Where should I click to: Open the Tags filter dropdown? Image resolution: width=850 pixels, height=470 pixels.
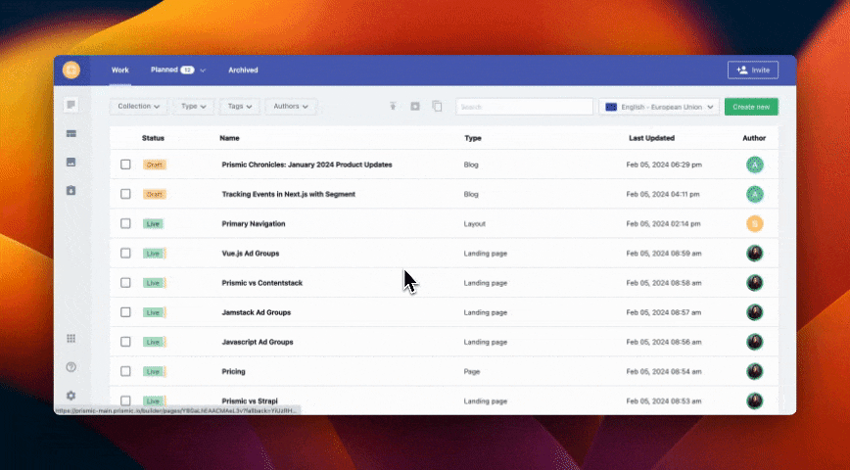[x=240, y=107]
